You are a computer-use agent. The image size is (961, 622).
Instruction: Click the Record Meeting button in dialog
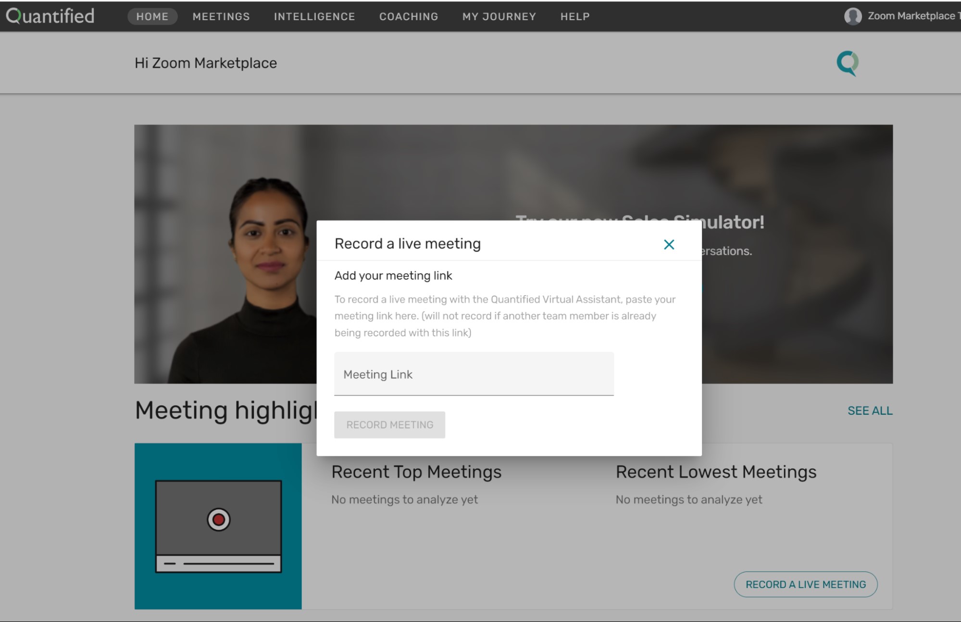(389, 425)
